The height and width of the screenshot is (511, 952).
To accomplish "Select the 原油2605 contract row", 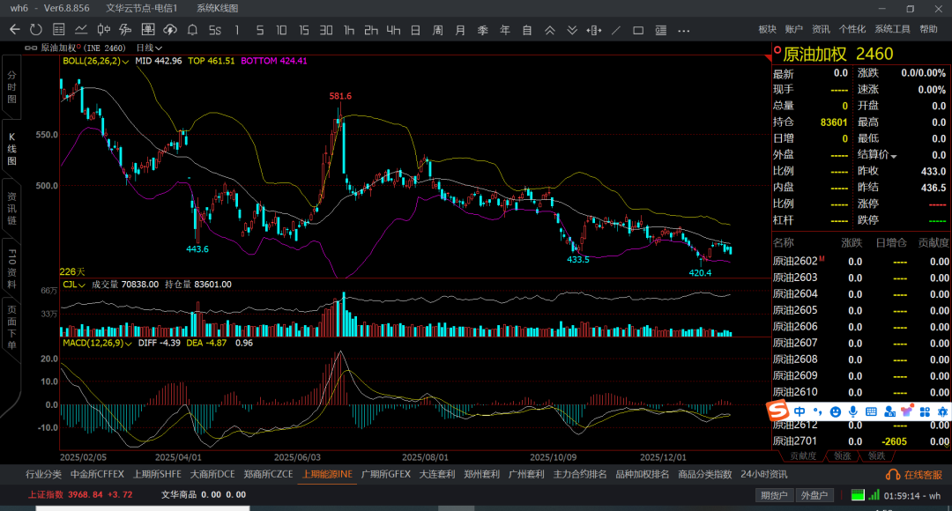I will tap(795, 310).
